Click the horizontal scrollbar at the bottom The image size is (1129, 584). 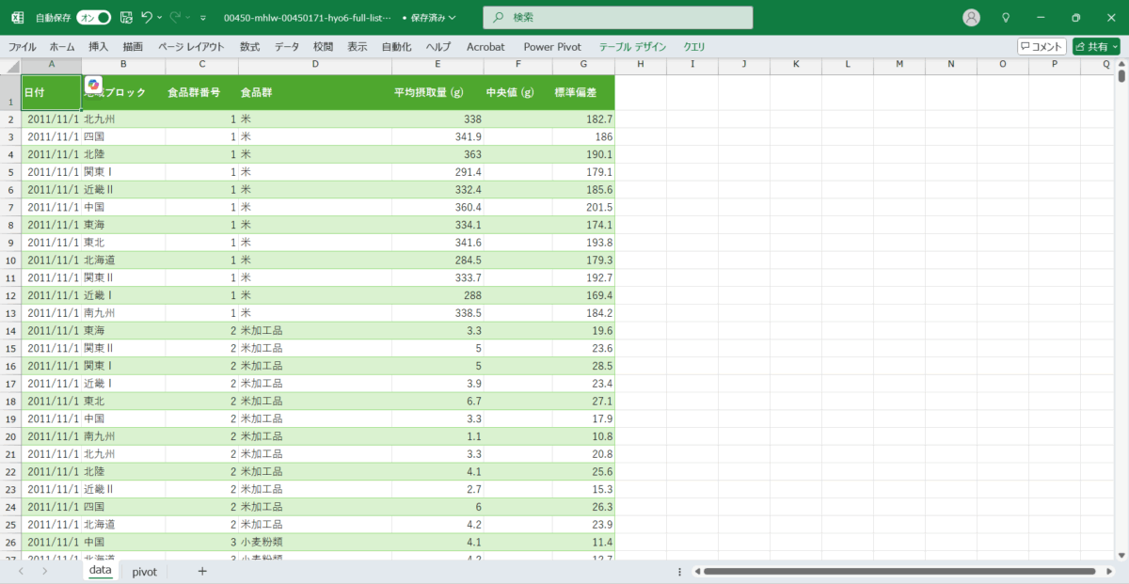coord(898,571)
